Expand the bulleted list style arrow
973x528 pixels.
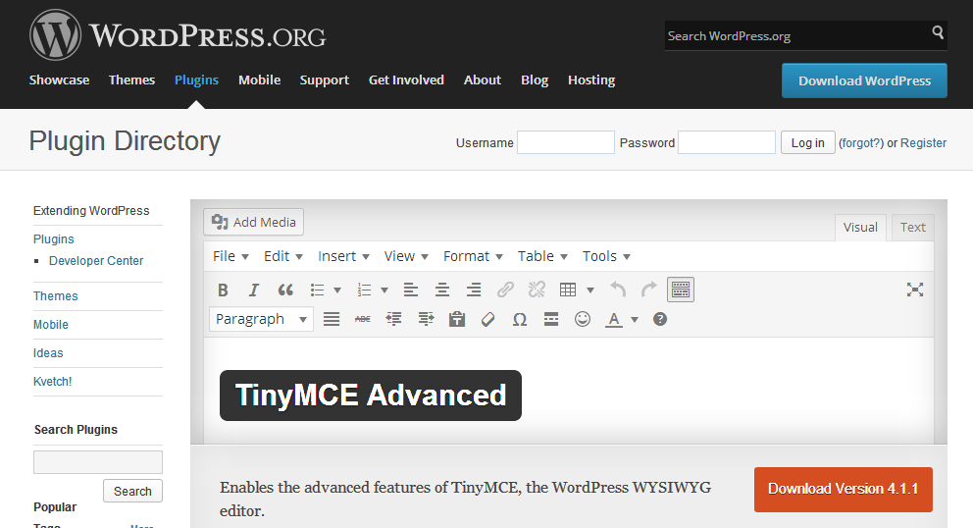tap(337, 290)
